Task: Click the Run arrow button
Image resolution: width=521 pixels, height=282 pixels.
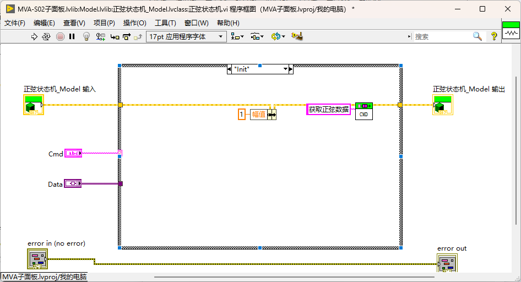Action: pos(34,36)
